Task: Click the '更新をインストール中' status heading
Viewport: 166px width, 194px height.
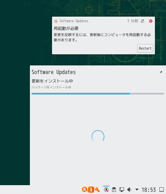Action: point(52,81)
